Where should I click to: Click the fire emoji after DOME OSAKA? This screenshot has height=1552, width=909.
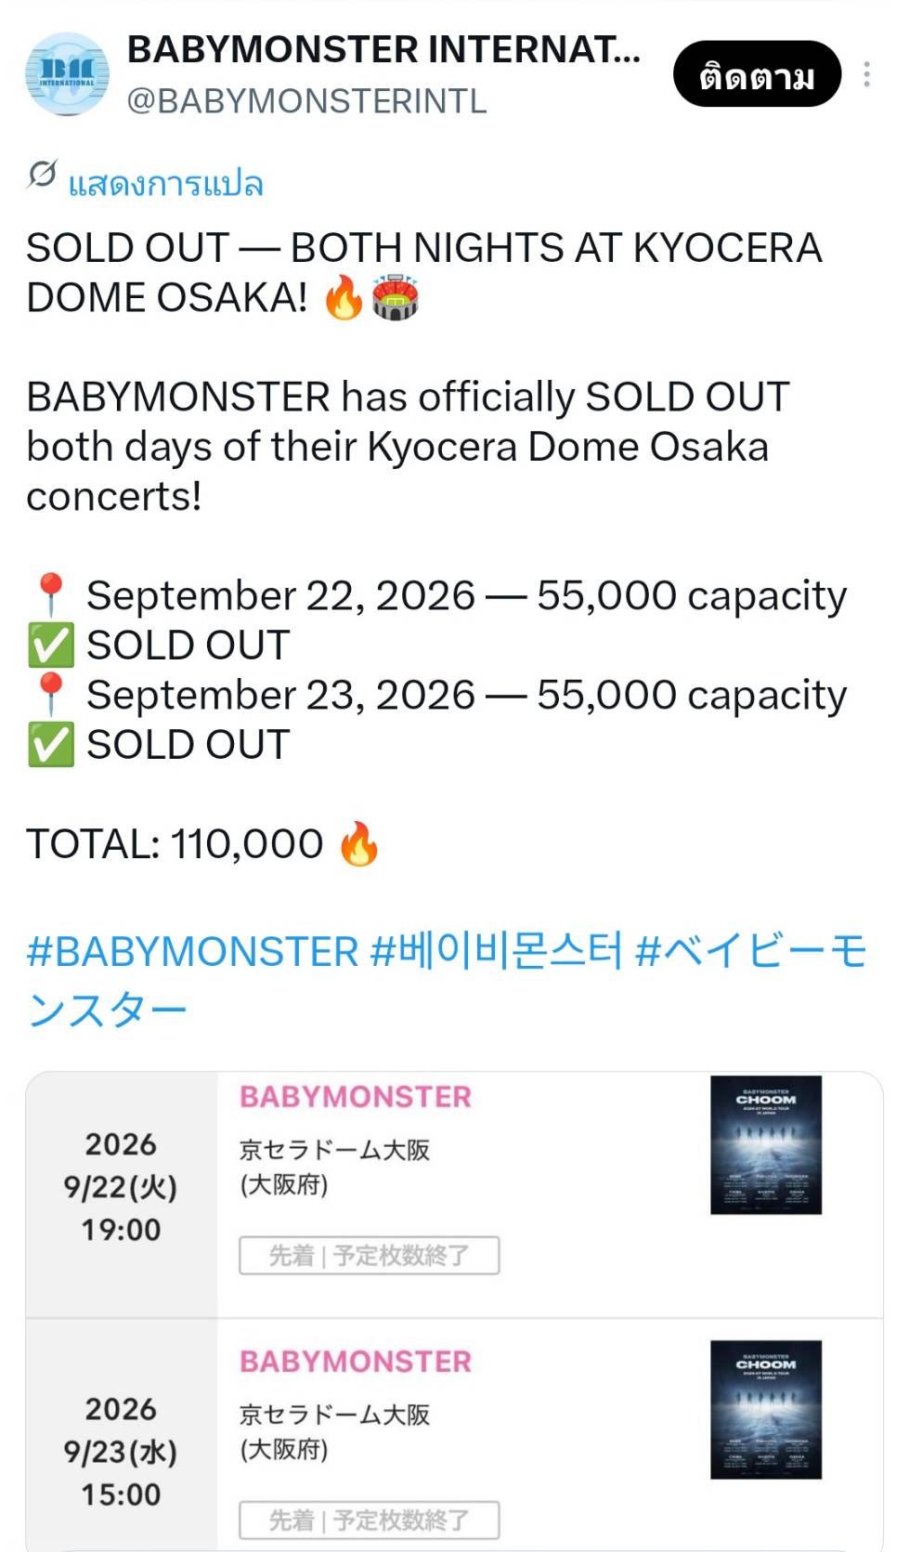pos(344,297)
